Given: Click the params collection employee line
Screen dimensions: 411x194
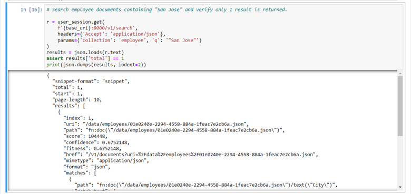Looking at the screenshot, I should click(130, 40).
